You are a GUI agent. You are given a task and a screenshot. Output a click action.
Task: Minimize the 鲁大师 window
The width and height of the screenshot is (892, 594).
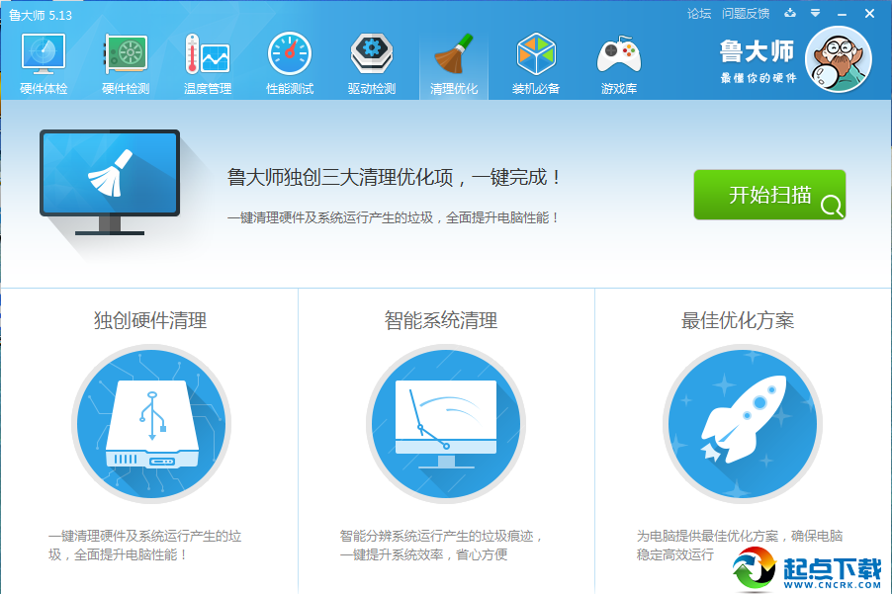tap(843, 14)
